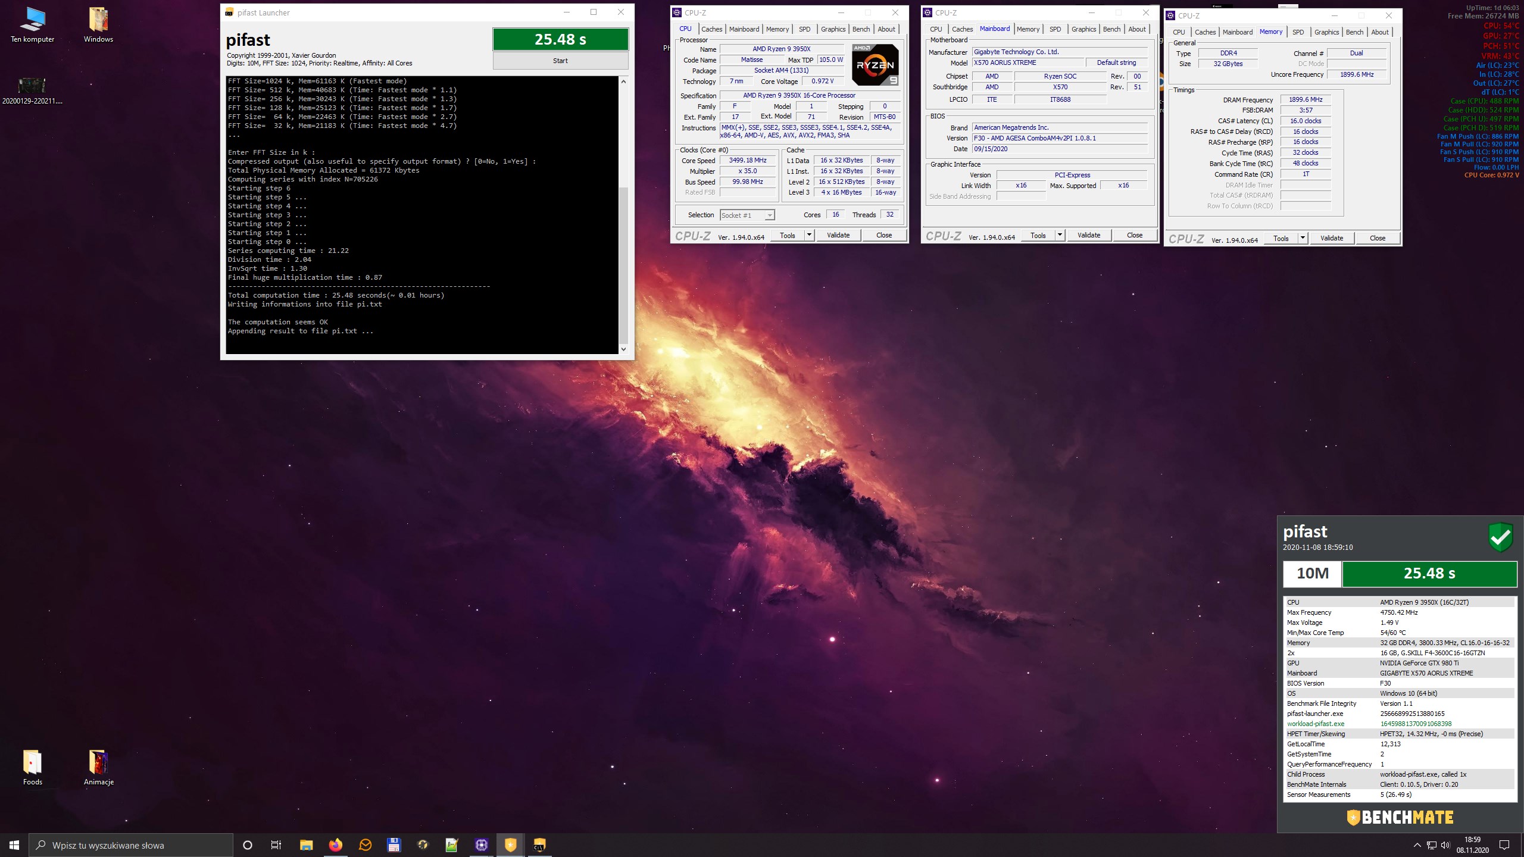Open Task View from the taskbar
The width and height of the screenshot is (1524, 857).
tap(276, 845)
